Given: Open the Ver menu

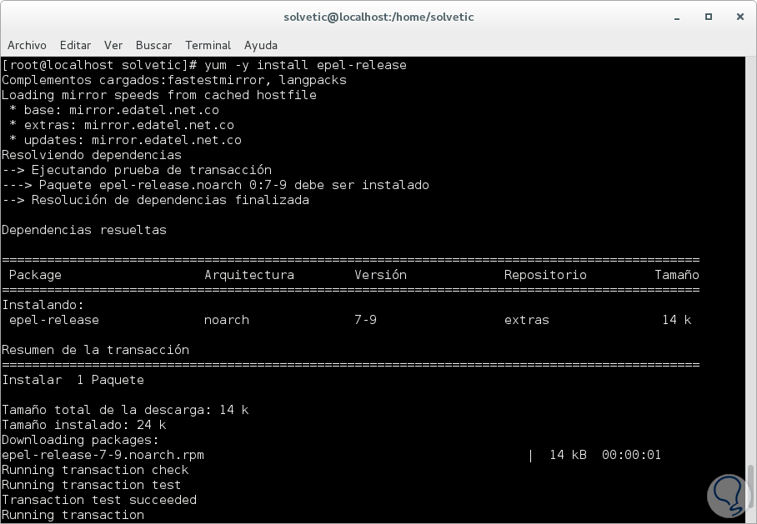Looking at the screenshot, I should coord(113,45).
